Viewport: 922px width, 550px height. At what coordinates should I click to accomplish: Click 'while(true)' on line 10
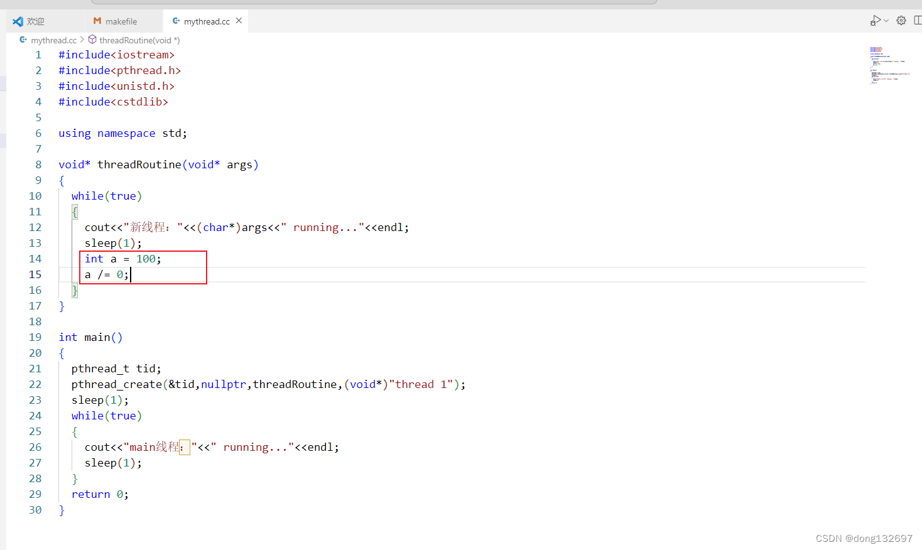point(107,196)
